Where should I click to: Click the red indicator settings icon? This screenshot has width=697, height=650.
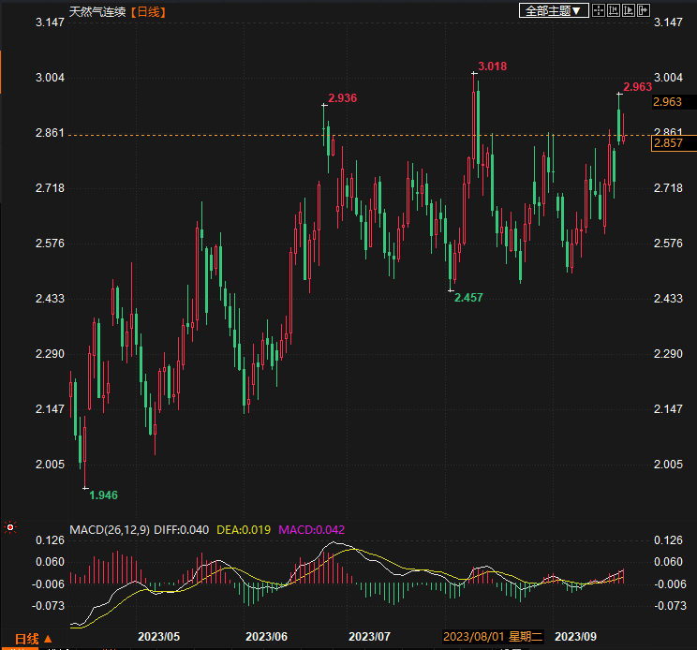click(10, 527)
